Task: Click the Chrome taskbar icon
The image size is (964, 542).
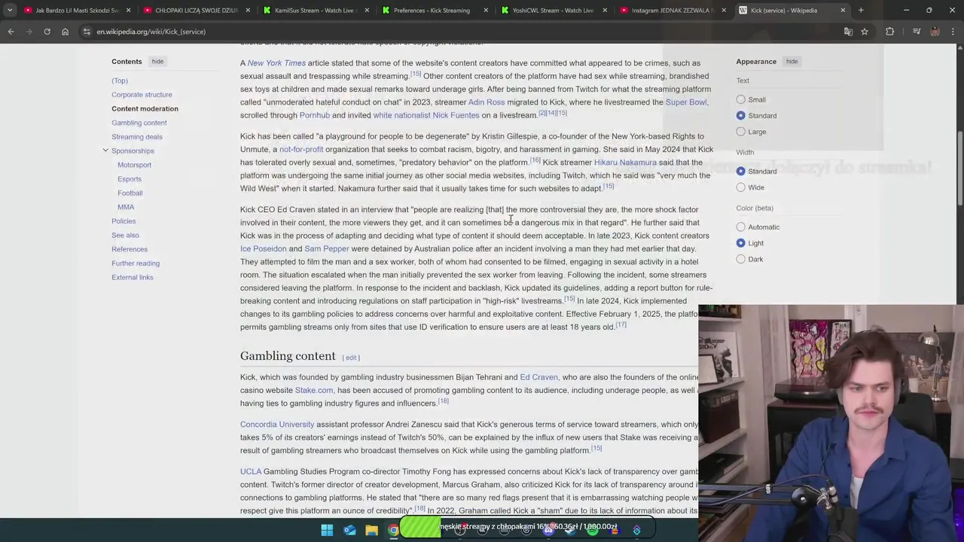Action: tap(393, 530)
